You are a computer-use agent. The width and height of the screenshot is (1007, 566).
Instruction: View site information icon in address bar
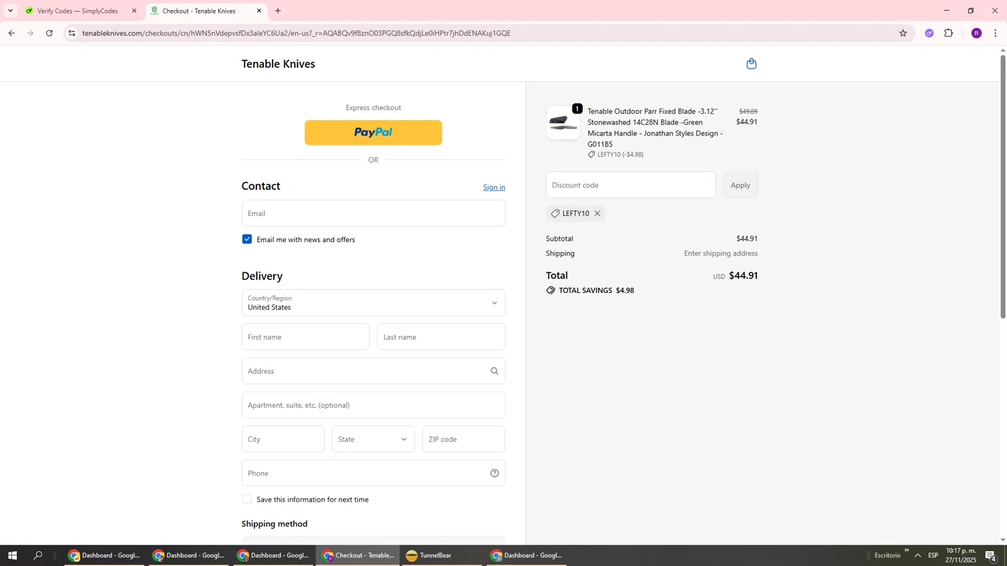point(72,33)
